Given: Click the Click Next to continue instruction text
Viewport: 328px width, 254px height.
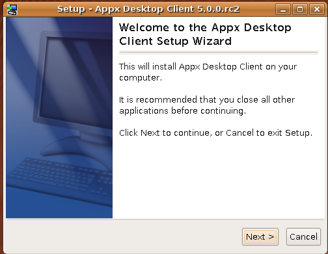Looking at the screenshot, I should point(215,133).
